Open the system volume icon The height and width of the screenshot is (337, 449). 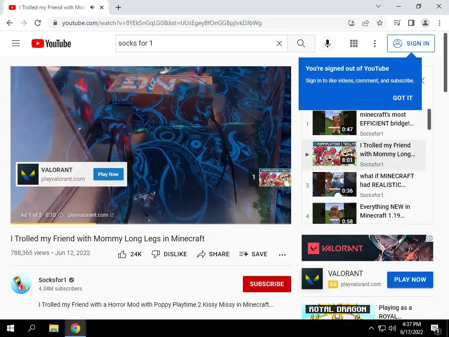(x=392, y=328)
